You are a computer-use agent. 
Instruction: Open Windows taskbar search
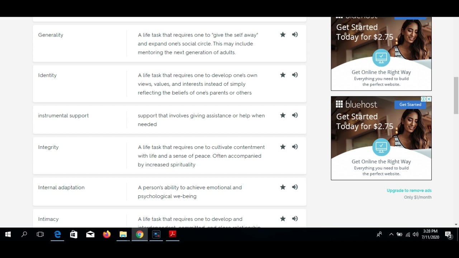pos(24,234)
